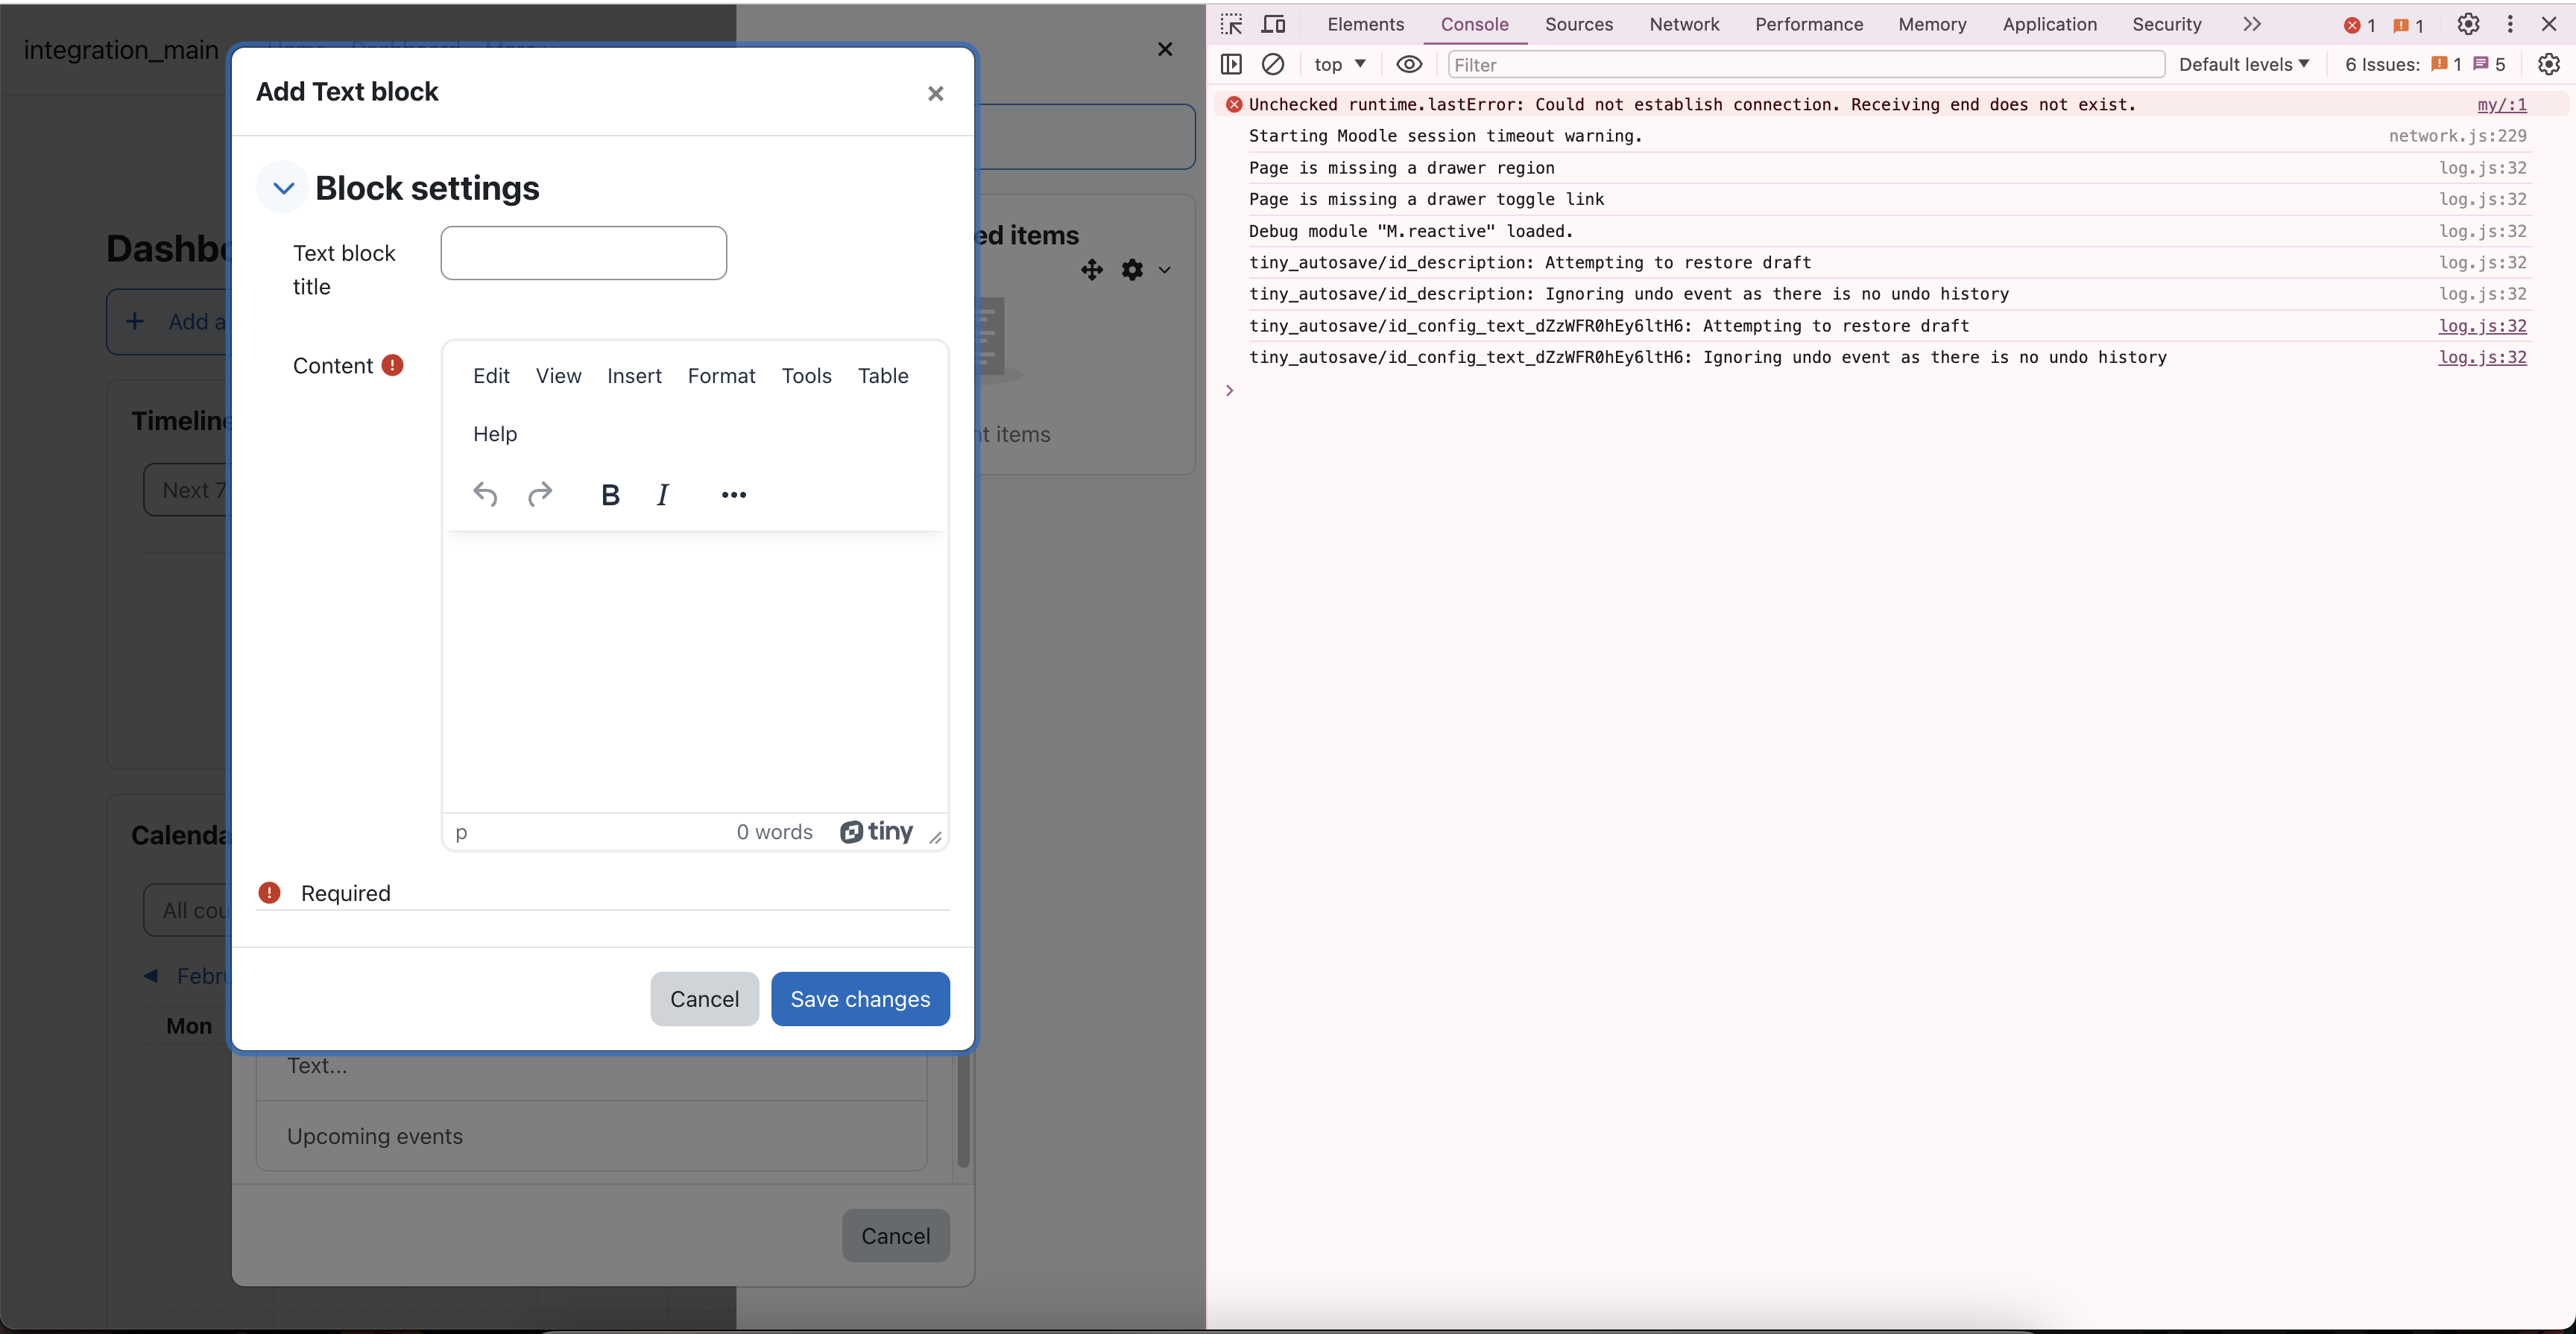Select the inspect element tool in DevTools

[1231, 24]
